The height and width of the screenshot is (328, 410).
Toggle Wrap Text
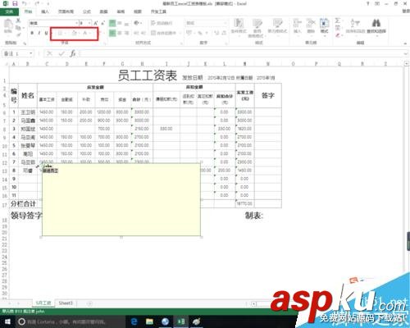[162, 23]
